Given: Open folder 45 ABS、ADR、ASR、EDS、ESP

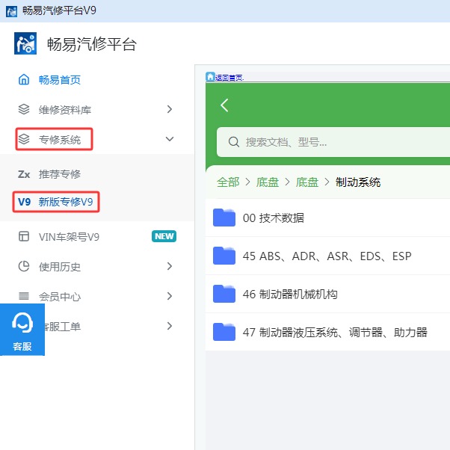Looking at the screenshot, I should coord(327,256).
